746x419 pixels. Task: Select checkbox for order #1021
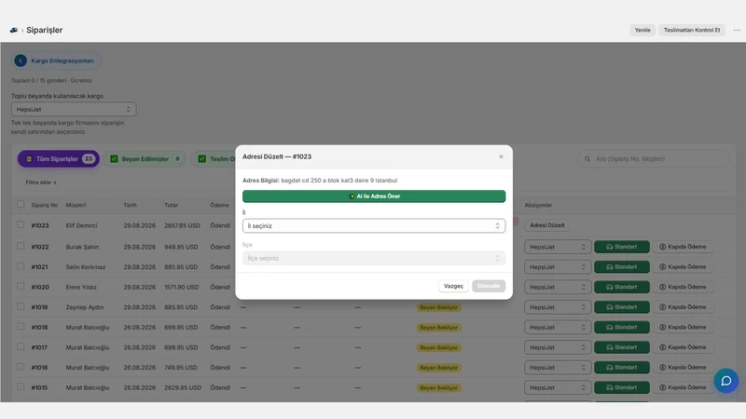21,266
